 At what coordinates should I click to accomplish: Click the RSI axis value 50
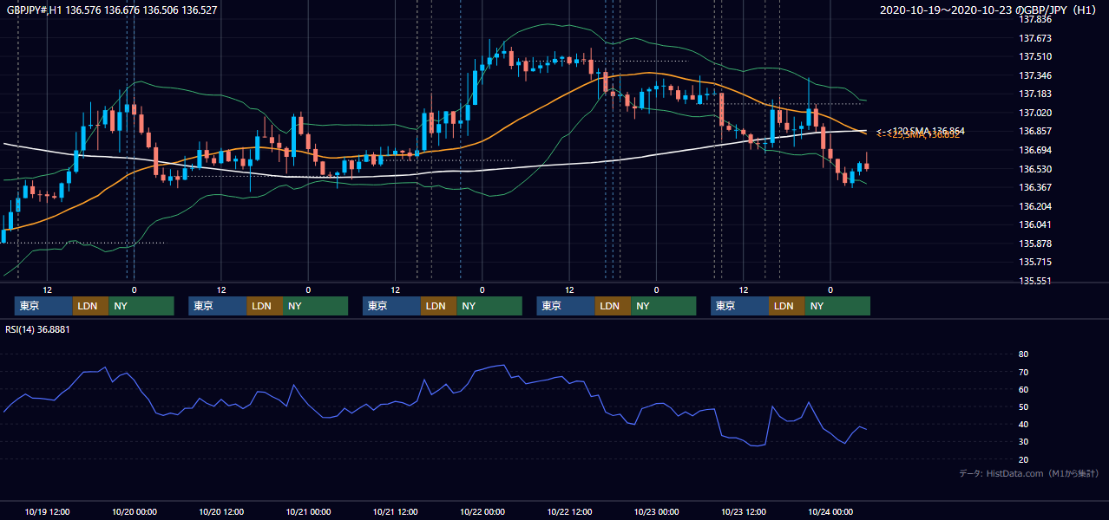point(1023,406)
